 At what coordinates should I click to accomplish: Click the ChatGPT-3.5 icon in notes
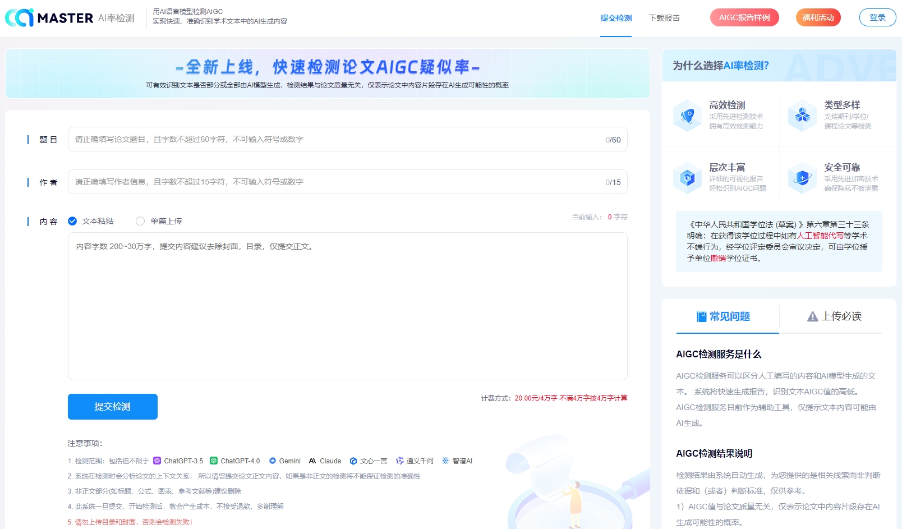point(157,461)
